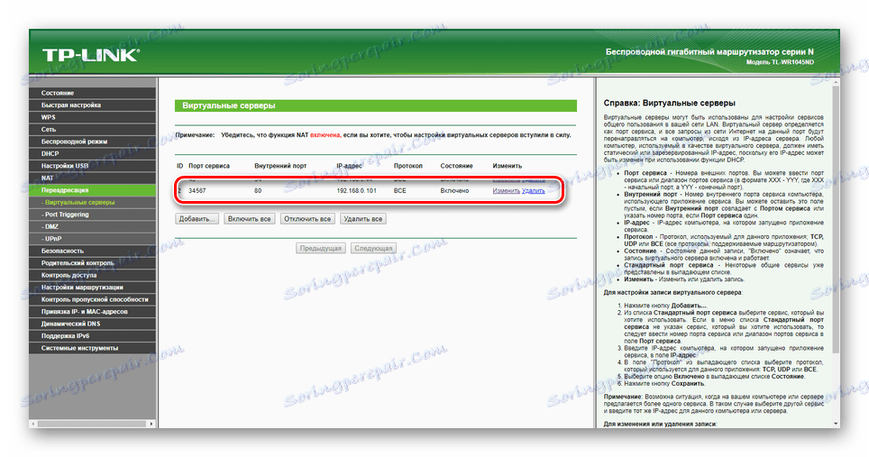The height and width of the screenshot is (457, 869).
Task: Open Системные инструменты in sidebar
Action: click(x=93, y=349)
